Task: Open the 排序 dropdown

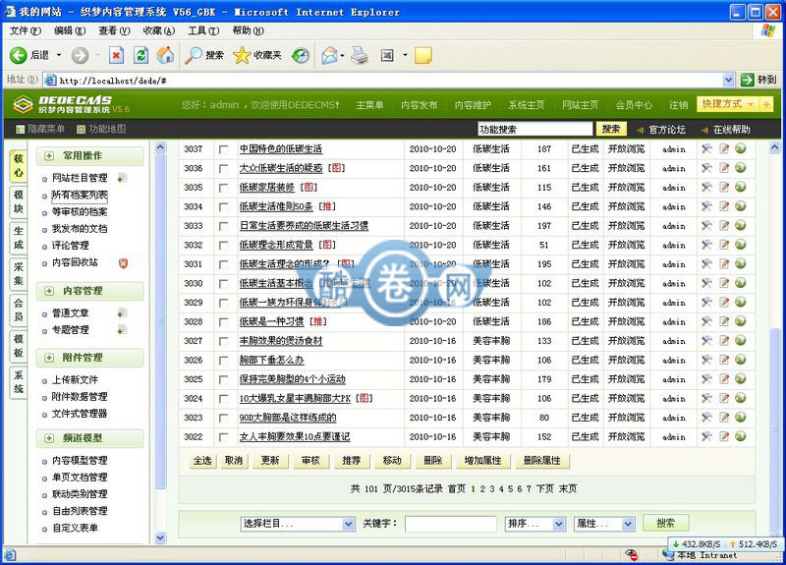Action: click(535, 524)
